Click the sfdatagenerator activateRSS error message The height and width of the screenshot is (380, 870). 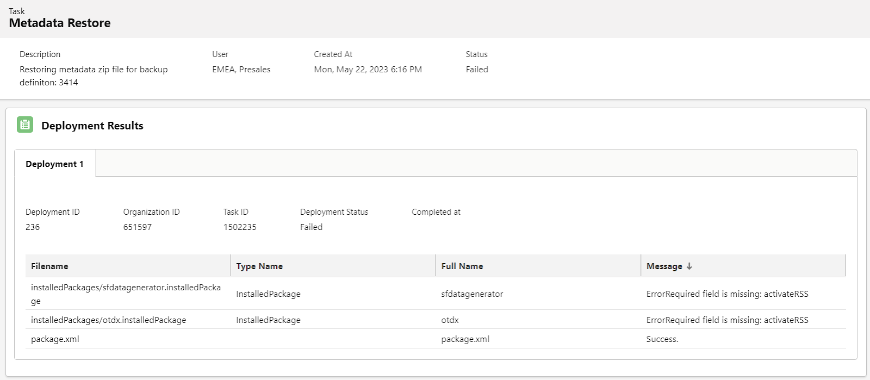(x=727, y=294)
